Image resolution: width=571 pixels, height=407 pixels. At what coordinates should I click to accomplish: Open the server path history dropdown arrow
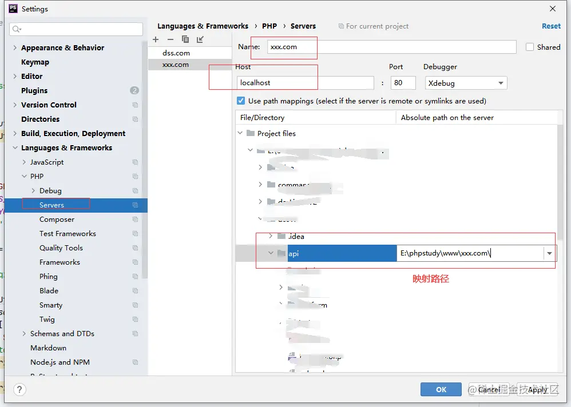pyautogui.click(x=550, y=254)
